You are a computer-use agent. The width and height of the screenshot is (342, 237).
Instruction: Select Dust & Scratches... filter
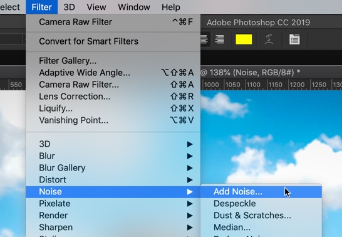[x=261, y=216]
